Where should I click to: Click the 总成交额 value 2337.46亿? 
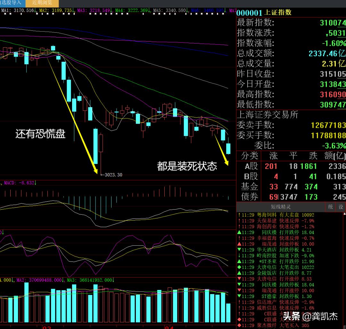[327, 53]
